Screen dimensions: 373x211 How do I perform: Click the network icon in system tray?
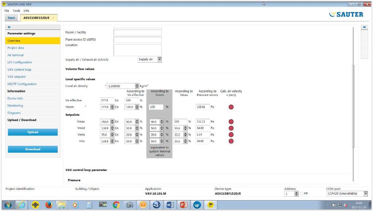(339, 205)
